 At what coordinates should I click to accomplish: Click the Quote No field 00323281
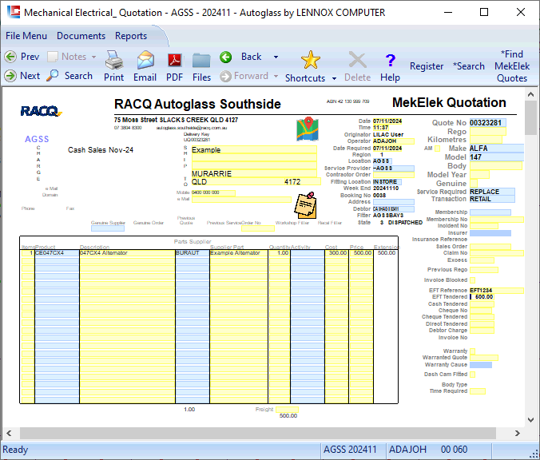click(x=487, y=123)
